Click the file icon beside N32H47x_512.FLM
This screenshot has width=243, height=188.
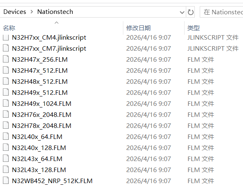(6, 70)
